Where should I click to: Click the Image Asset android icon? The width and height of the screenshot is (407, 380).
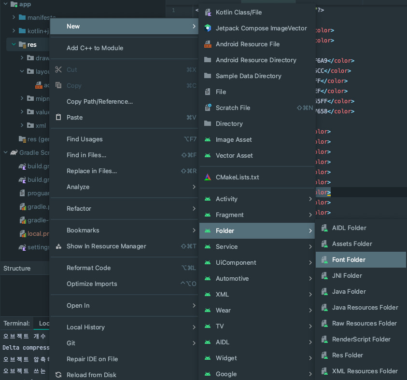(208, 139)
